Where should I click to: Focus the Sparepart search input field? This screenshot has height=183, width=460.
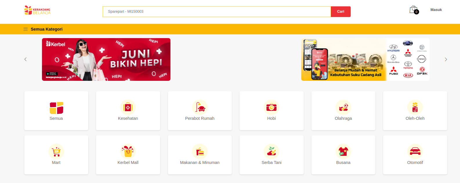pos(216,12)
